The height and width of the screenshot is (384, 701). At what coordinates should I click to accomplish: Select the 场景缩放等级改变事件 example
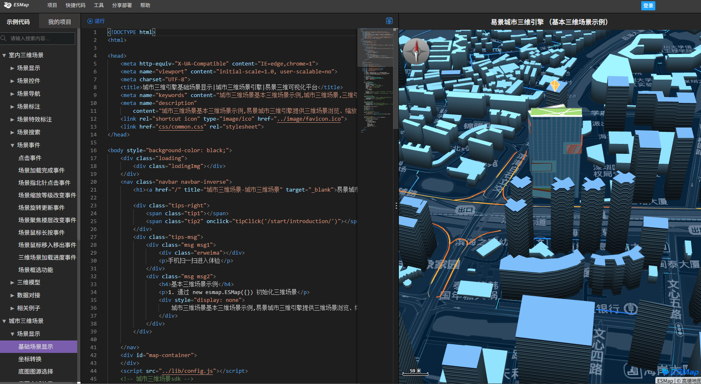click(47, 195)
